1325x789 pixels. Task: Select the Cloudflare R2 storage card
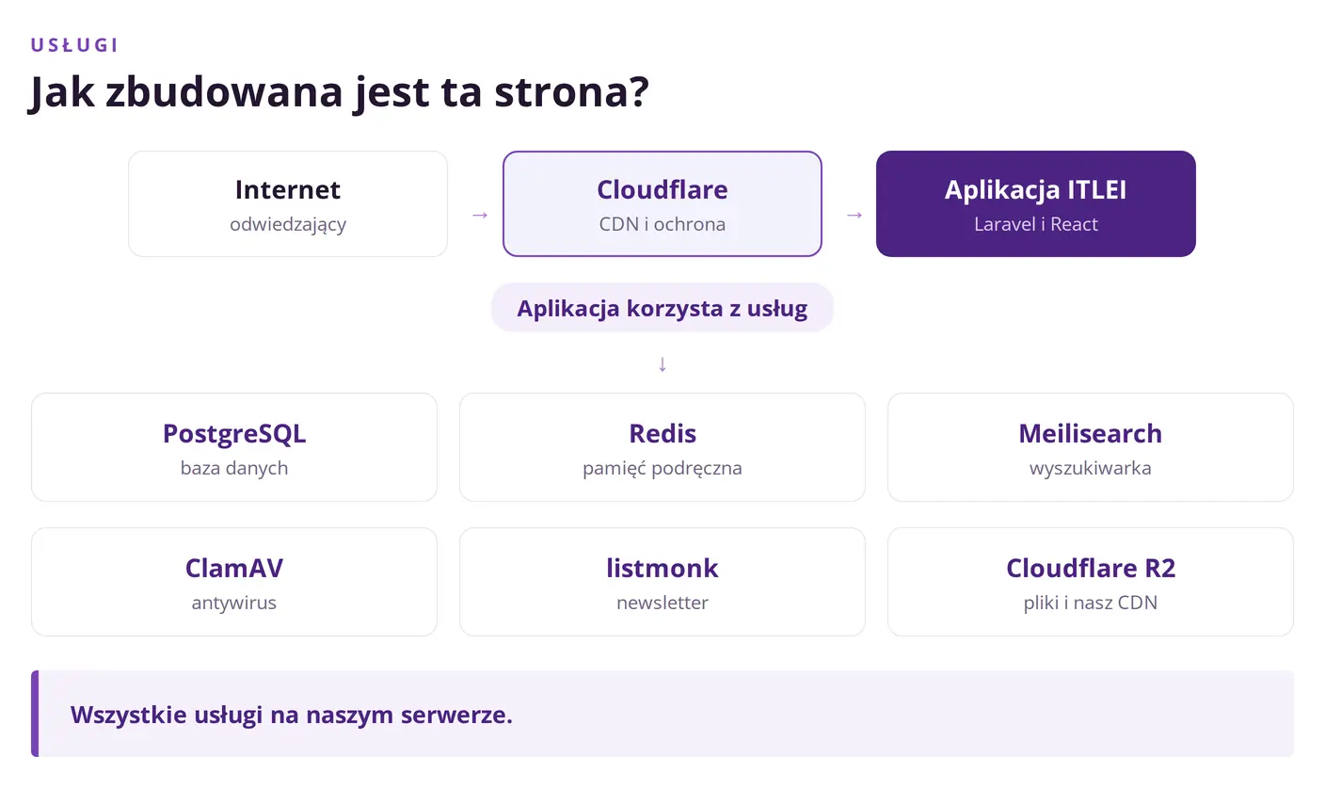1091,582
